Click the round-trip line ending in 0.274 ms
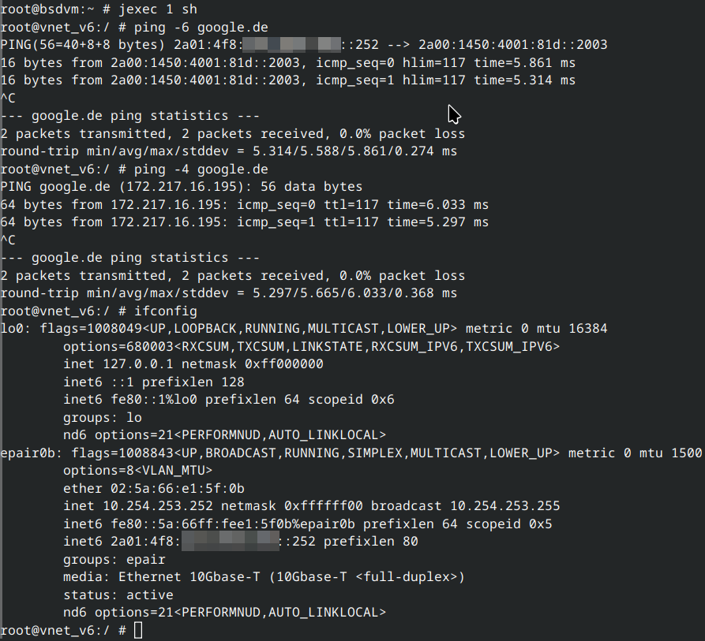 click(229, 151)
